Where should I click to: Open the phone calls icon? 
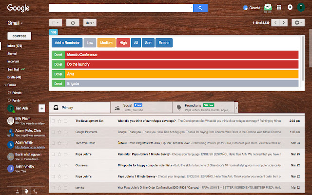pos(35,192)
